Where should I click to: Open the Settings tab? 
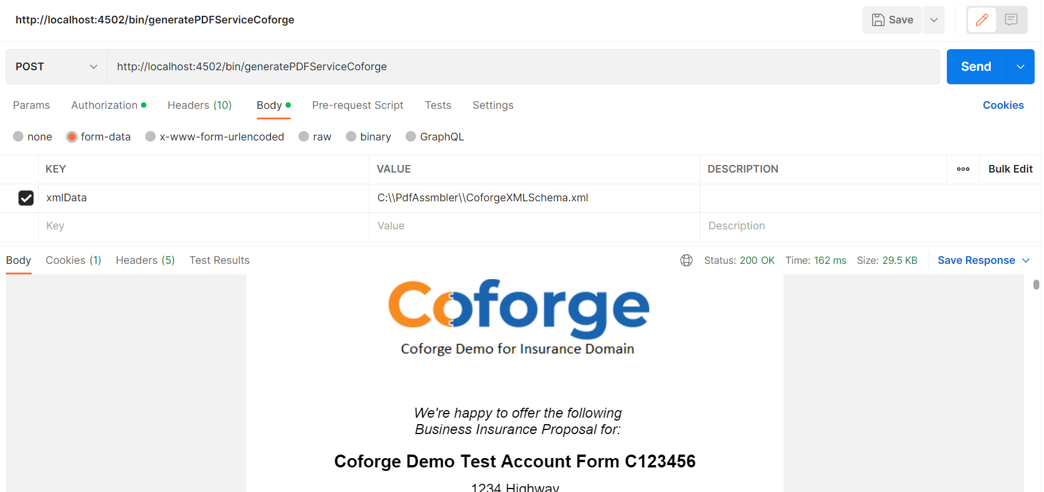point(493,105)
